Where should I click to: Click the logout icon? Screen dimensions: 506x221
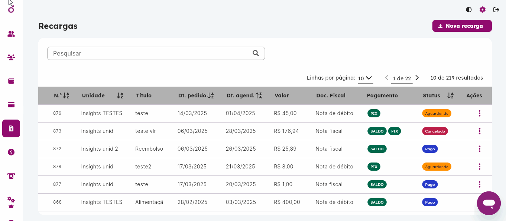pyautogui.click(x=496, y=10)
